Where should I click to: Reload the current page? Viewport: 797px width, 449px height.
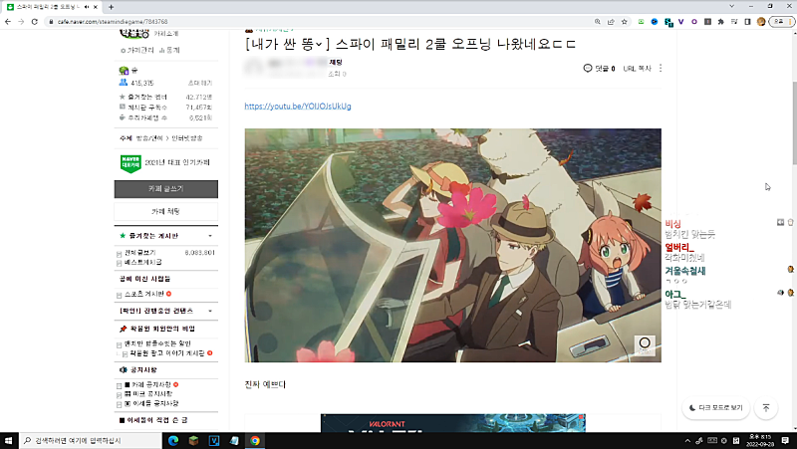coord(35,22)
